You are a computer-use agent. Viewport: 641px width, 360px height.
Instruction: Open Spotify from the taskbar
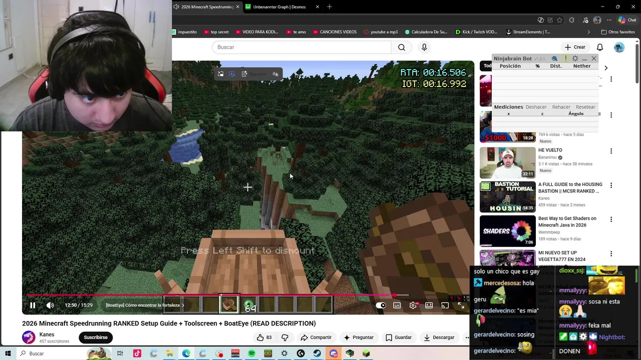252,353
